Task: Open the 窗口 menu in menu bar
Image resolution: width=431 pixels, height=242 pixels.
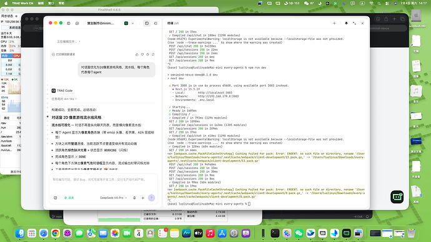Action: [x=51, y=3]
